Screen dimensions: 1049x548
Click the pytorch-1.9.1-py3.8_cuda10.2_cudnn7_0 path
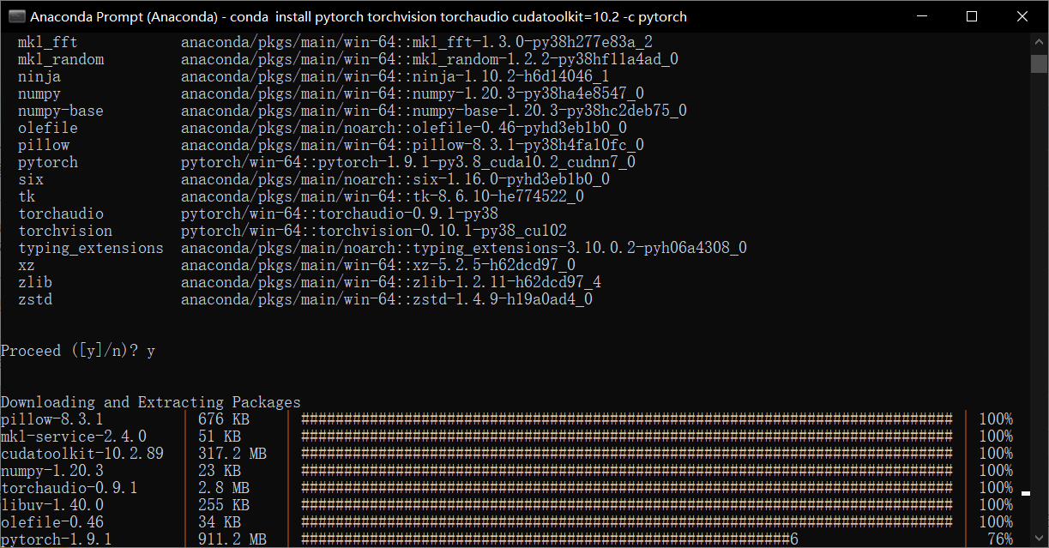point(408,162)
